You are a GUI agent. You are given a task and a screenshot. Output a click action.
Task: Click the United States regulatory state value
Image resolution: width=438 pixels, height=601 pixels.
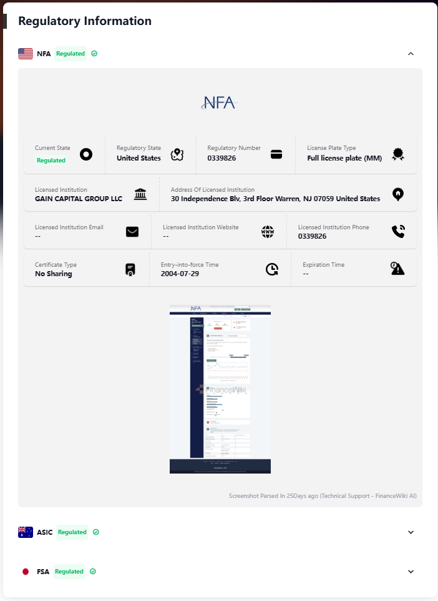139,158
